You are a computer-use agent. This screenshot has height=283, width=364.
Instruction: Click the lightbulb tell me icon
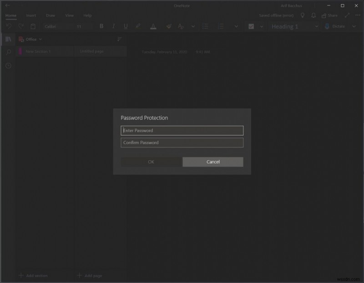click(303, 15)
